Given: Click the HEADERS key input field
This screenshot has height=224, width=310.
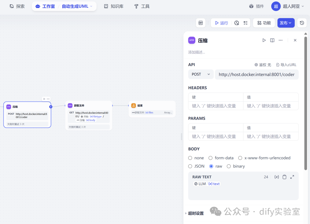Looking at the screenshot, I should pos(216,106).
